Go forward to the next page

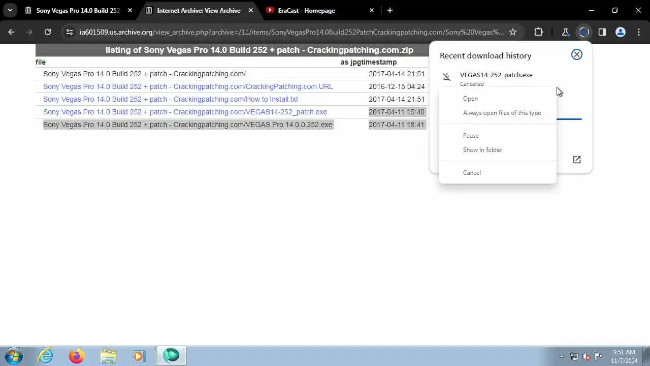pos(29,32)
